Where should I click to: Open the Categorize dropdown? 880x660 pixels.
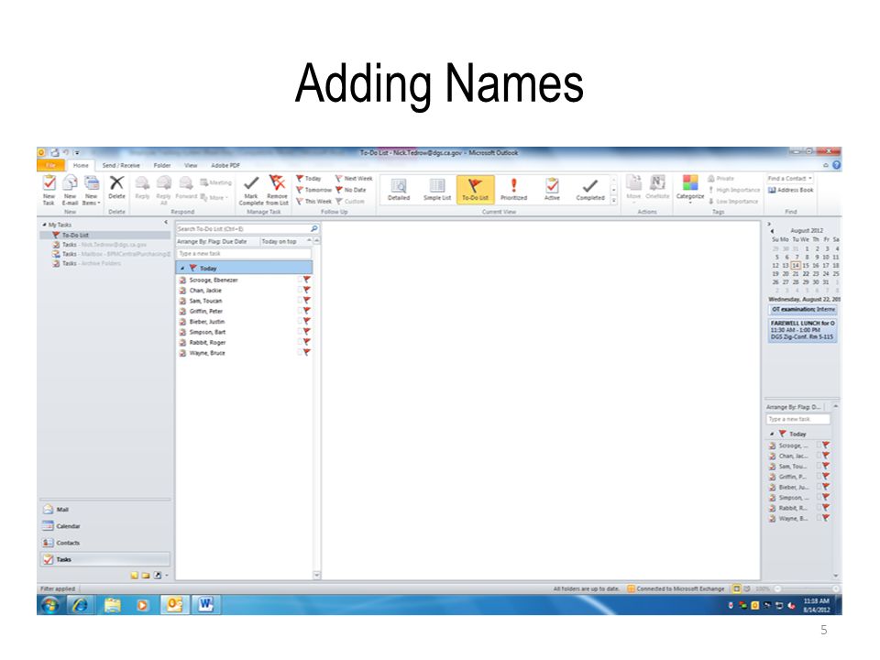tap(689, 189)
